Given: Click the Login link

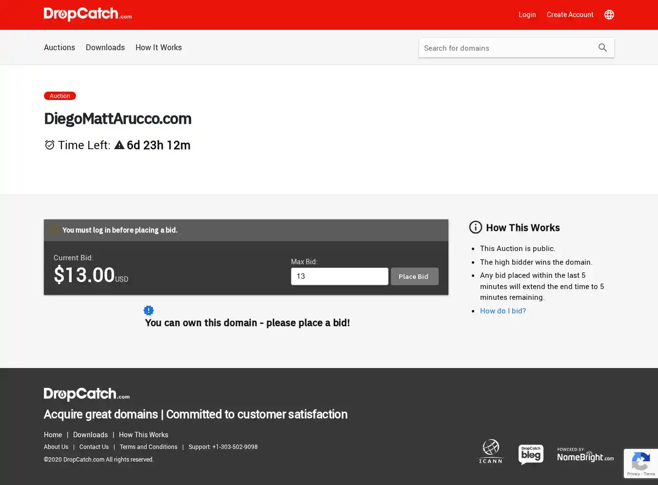Looking at the screenshot, I should (527, 15).
